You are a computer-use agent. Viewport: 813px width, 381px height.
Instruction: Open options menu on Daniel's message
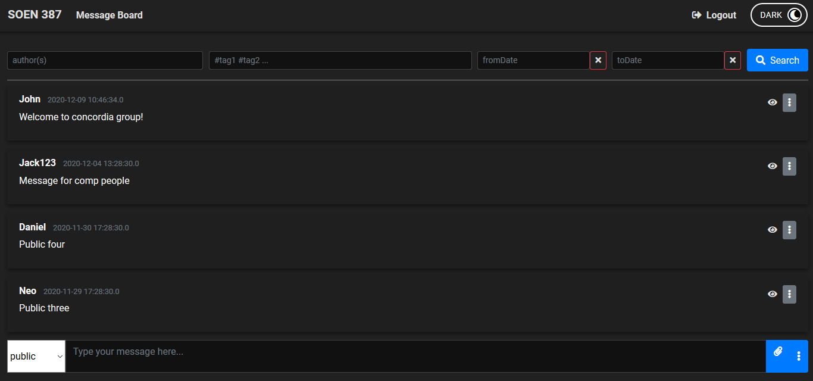[789, 230]
